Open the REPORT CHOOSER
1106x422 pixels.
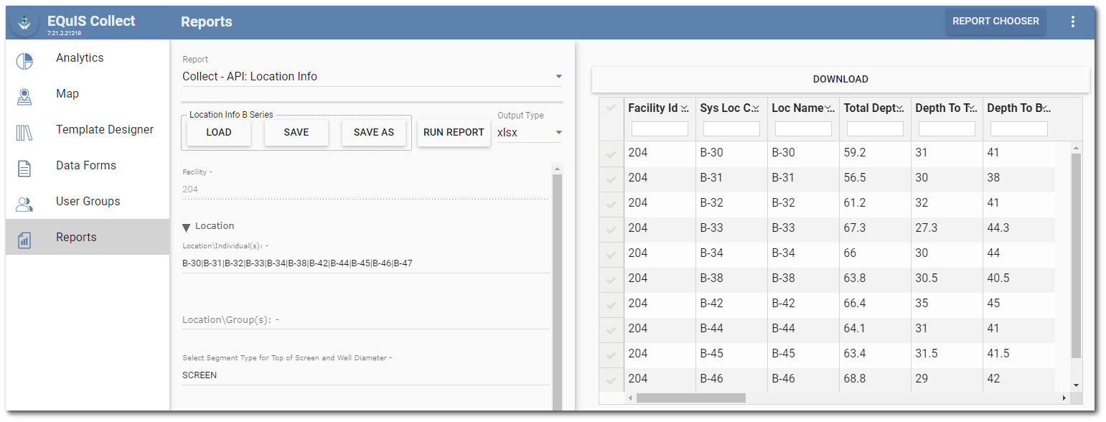coord(995,21)
